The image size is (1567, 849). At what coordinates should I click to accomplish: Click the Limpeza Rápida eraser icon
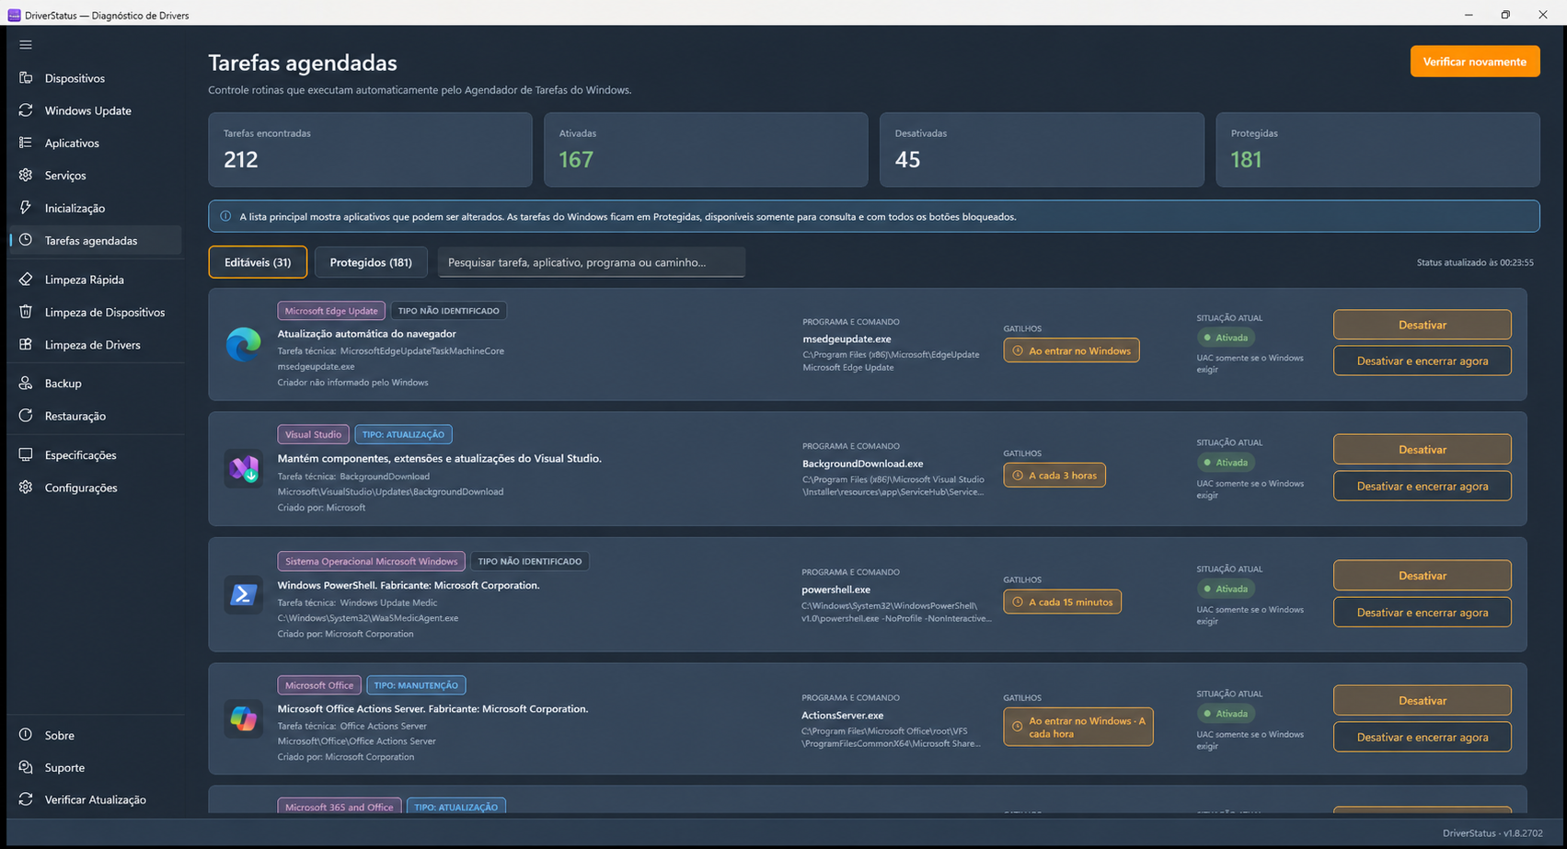[26, 279]
